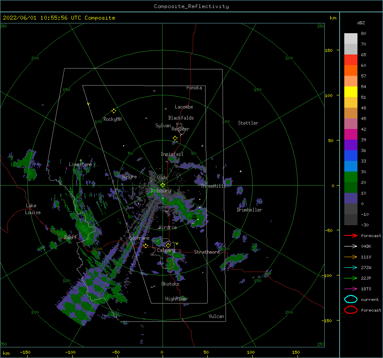
Task: Pick the blue 33-36 dBZ swatch
Action: (x=351, y=155)
